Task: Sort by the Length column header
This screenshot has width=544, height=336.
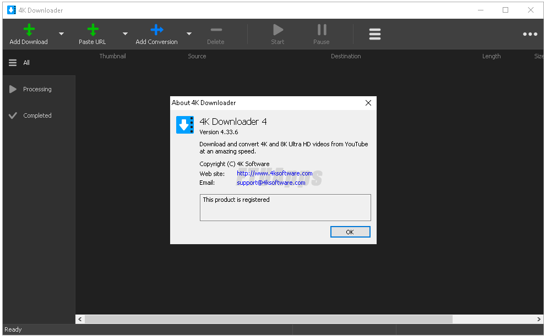Action: (x=491, y=56)
